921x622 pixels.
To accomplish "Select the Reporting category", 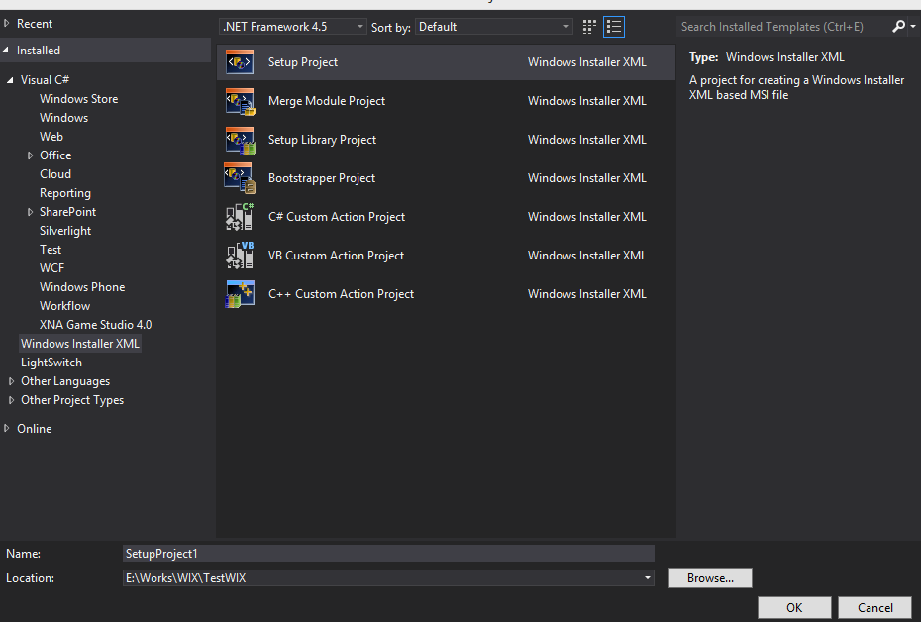I will (x=65, y=193).
